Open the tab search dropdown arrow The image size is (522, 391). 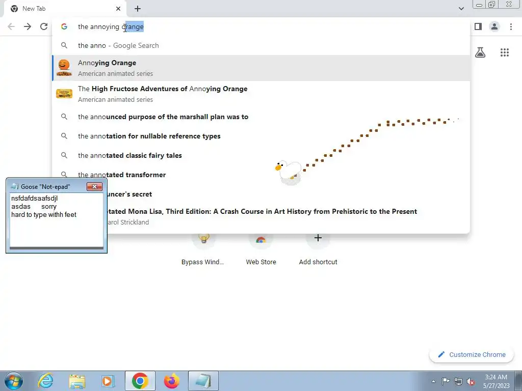(x=461, y=9)
